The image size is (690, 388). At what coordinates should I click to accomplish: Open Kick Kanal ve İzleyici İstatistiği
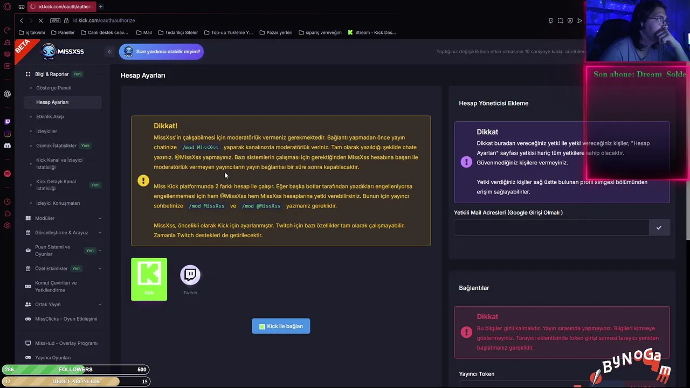[59, 163]
